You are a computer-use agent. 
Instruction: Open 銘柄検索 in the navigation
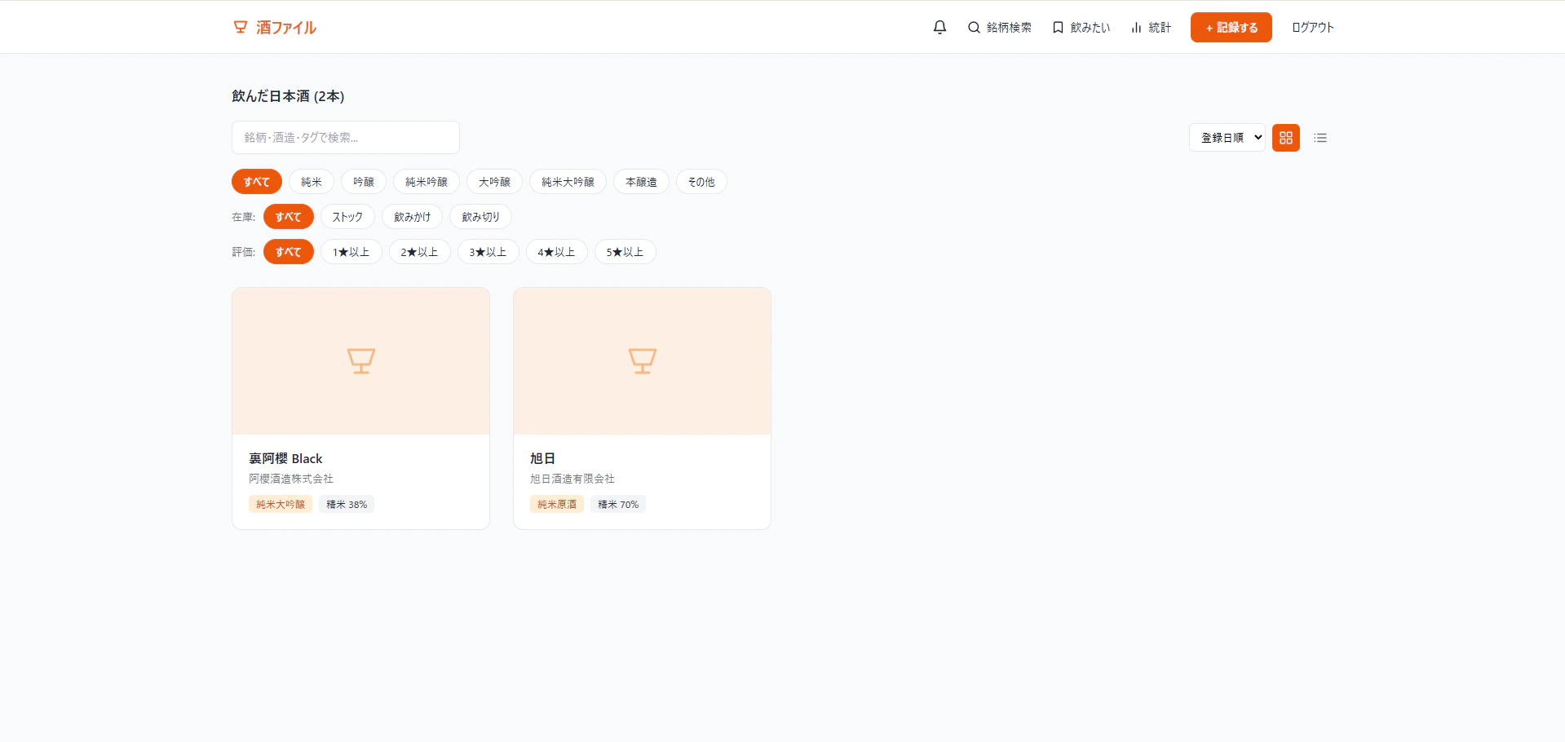click(999, 27)
